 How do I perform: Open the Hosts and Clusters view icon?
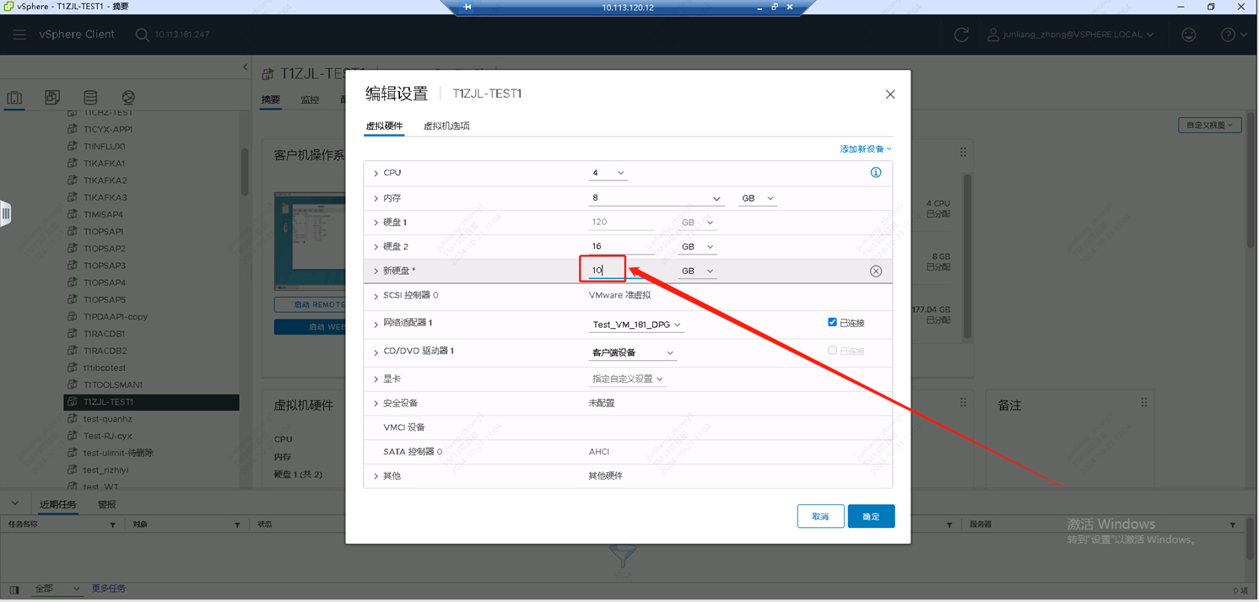point(15,98)
